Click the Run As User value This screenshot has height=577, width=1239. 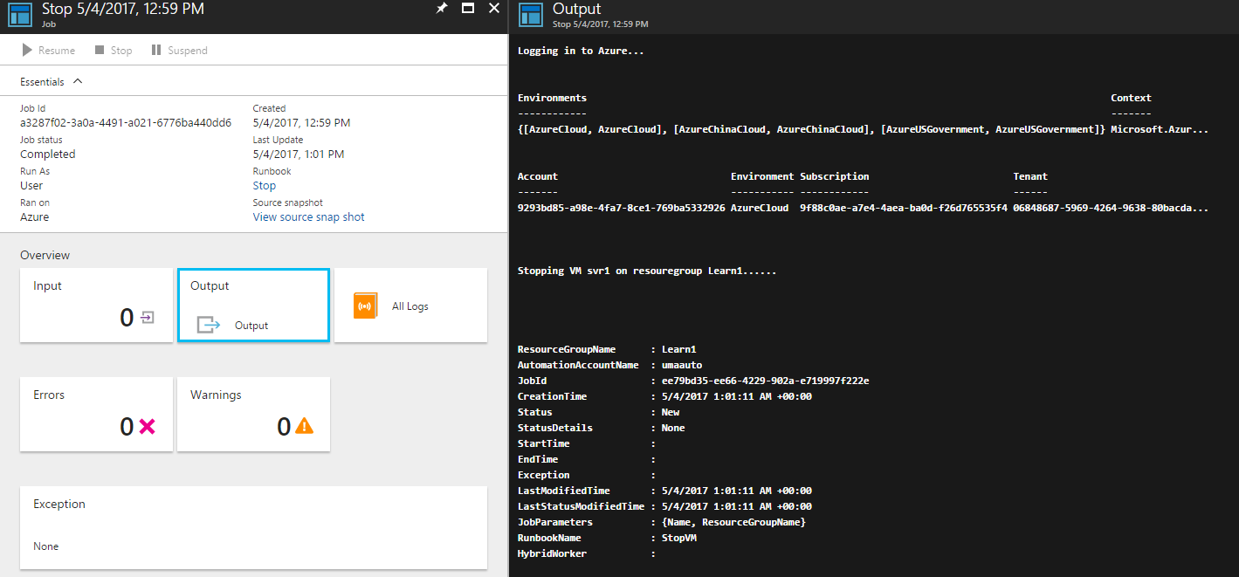coord(31,186)
